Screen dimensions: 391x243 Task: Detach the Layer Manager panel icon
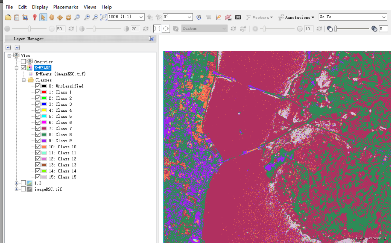pos(152,39)
